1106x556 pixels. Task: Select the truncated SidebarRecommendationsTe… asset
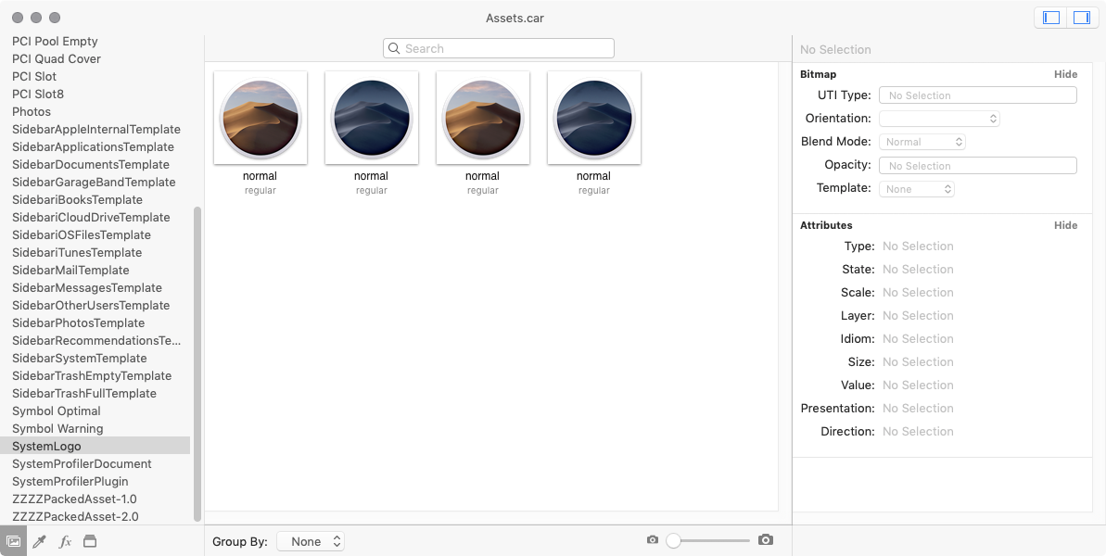(96, 340)
